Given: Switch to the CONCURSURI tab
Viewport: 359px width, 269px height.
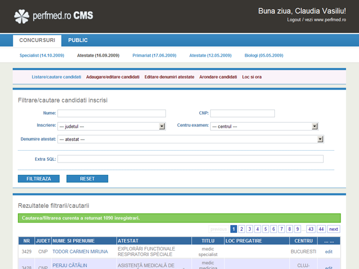Looking at the screenshot, I should tap(37, 40).
